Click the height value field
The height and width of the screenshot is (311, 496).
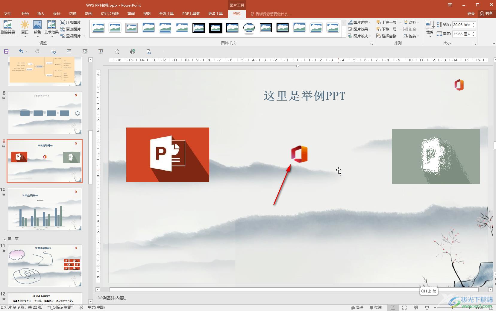click(x=461, y=25)
